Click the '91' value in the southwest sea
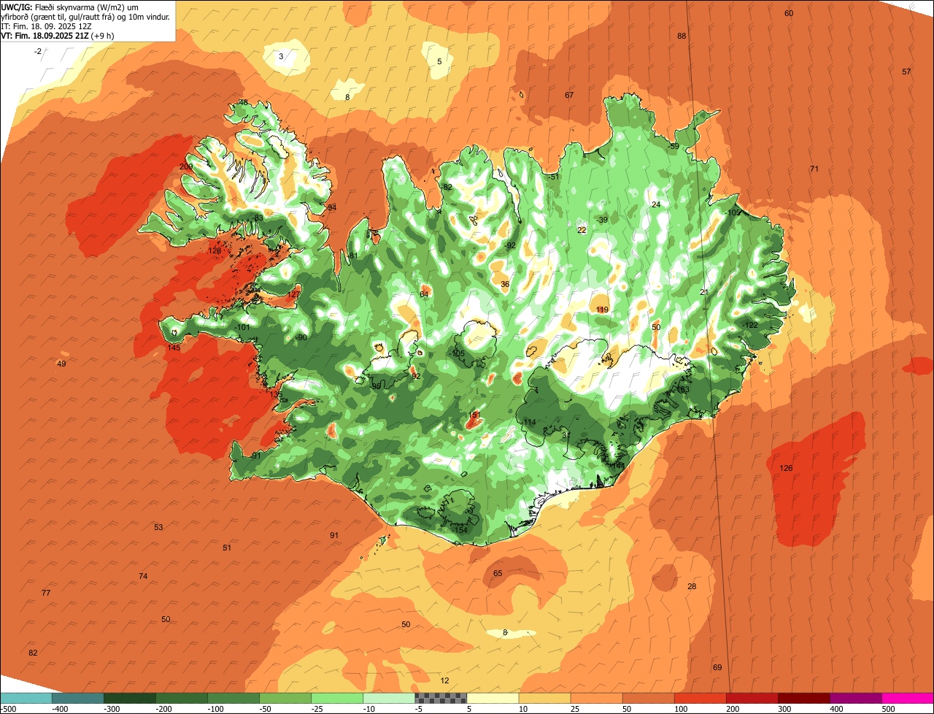 point(334,536)
